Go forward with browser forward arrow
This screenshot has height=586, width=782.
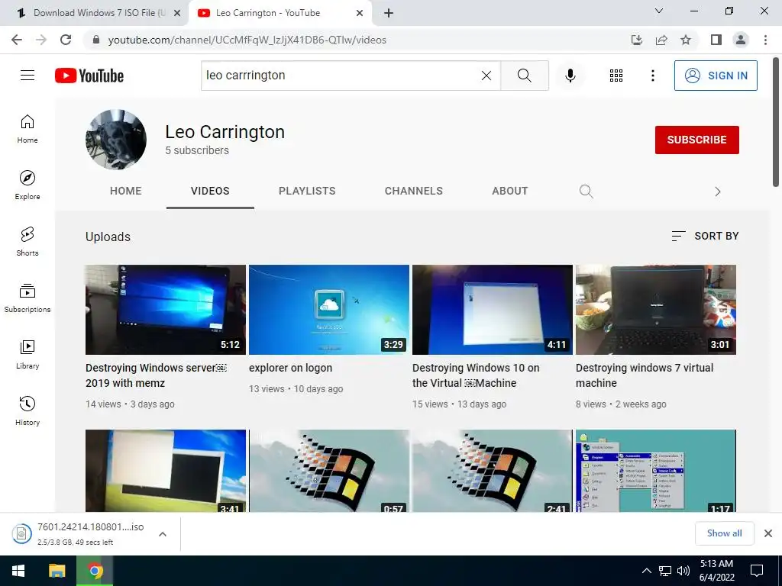point(41,40)
